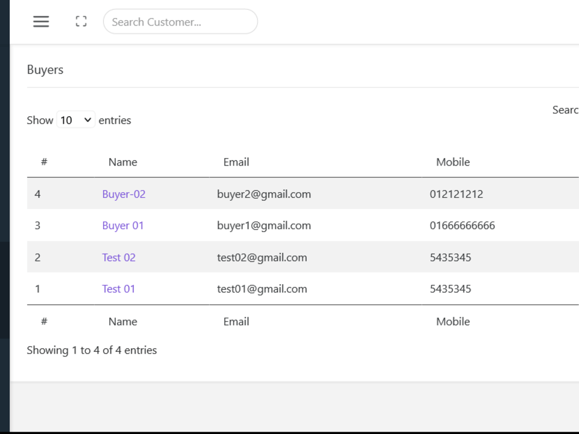Click the footer Name column label
The image size is (579, 434).
[123, 321]
